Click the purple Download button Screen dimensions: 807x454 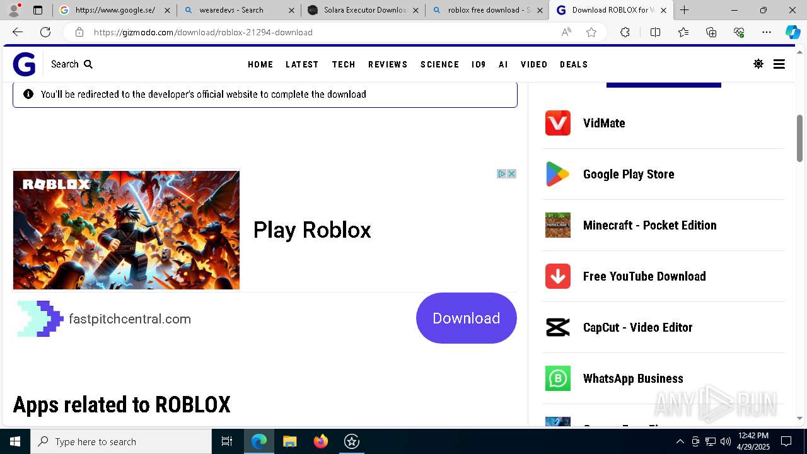467,318
